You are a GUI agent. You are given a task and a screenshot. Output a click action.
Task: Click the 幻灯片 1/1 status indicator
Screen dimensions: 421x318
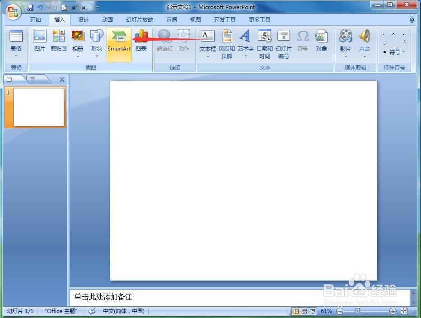pyautogui.click(x=20, y=311)
